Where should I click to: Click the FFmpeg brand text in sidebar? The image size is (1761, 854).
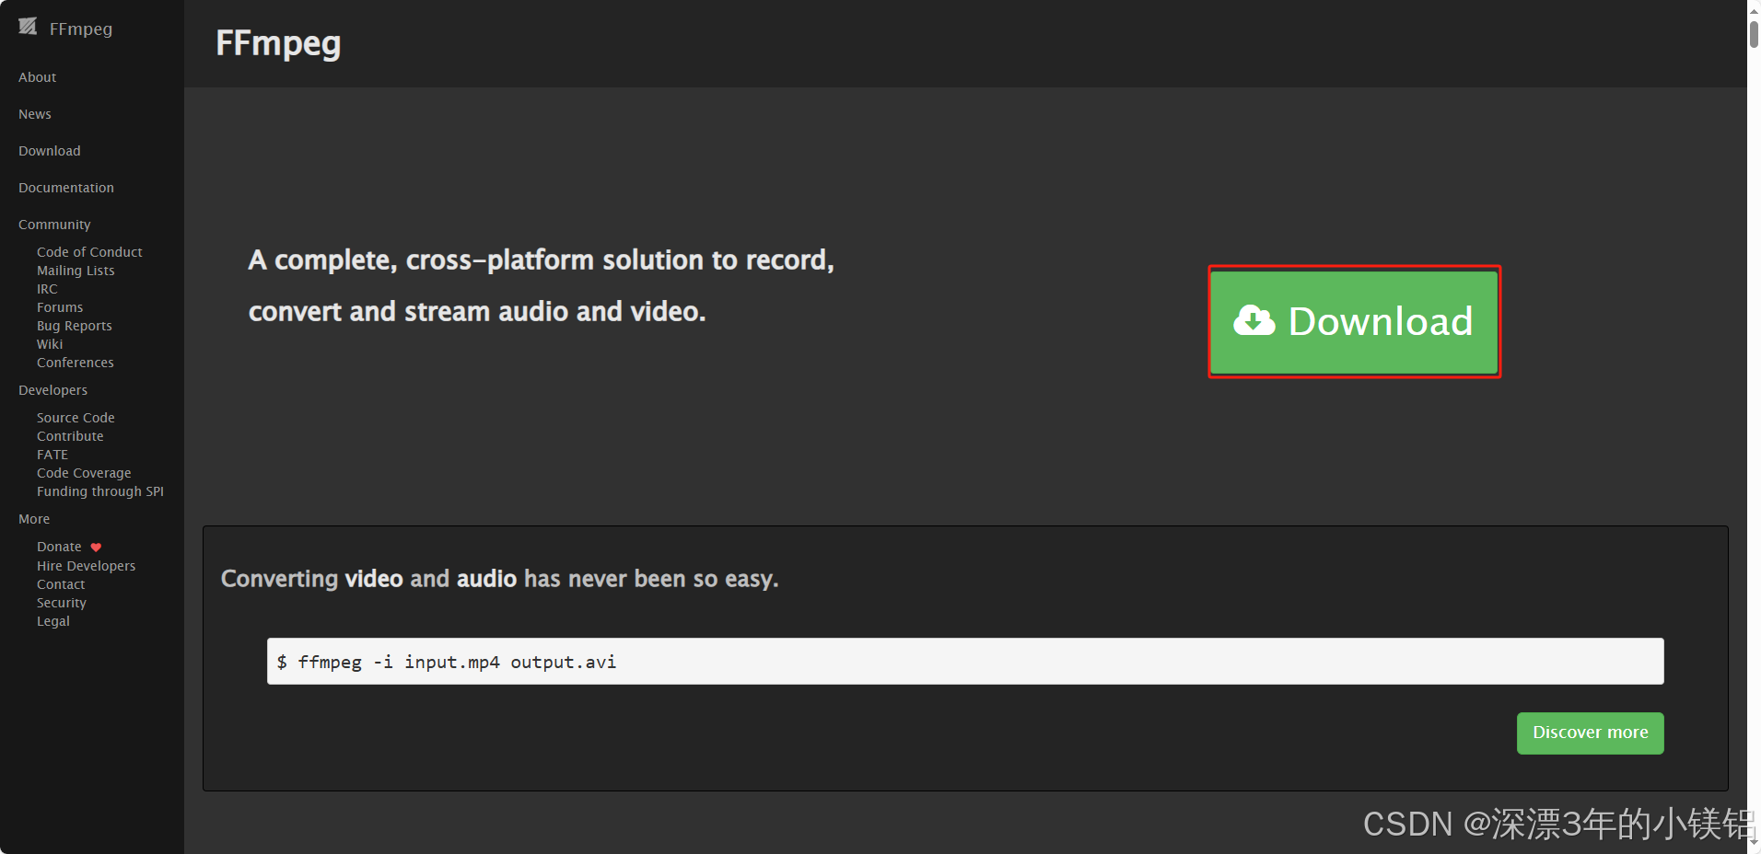[81, 29]
